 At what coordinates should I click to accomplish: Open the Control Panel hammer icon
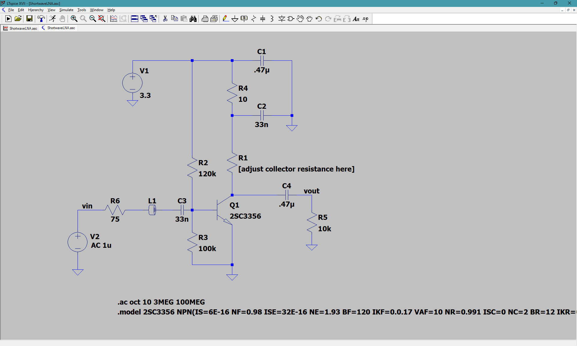tap(41, 19)
